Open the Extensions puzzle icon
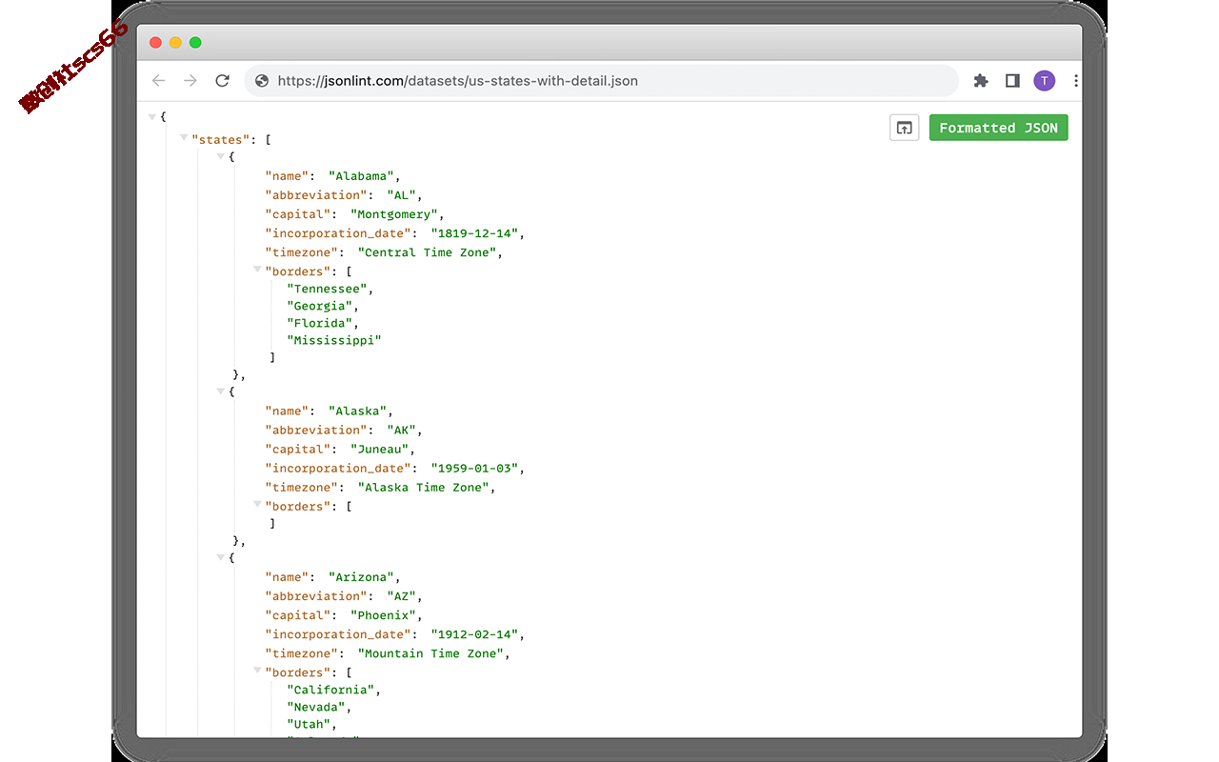Viewport: 1219px width, 762px height. 981,81
